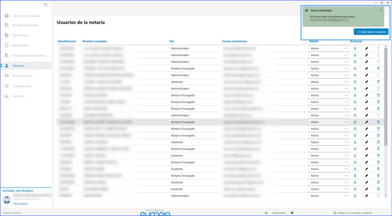This screenshot has width=392, height=216.
Task: Click the pencil icon on the highlighted Notario Encargado row
Action: pyautogui.click(x=366, y=122)
